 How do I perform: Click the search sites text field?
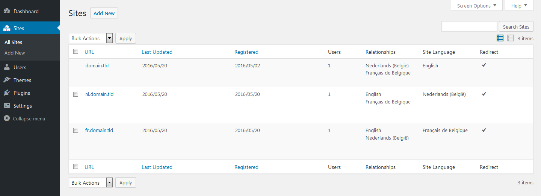(x=469, y=27)
